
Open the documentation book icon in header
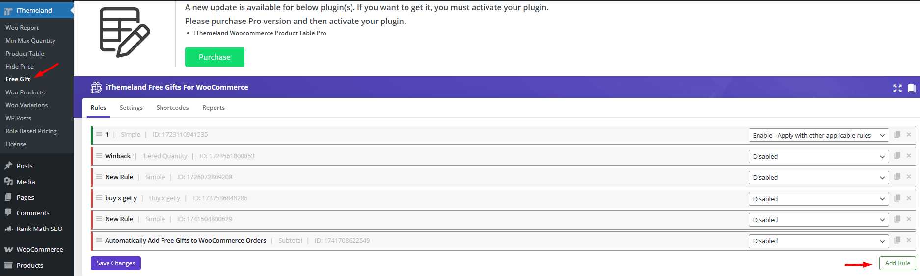[911, 88]
